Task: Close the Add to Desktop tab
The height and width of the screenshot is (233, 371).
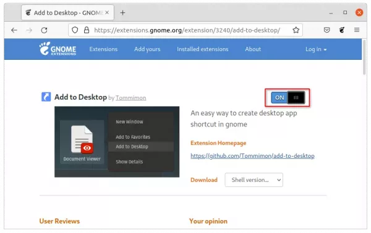Action: click(107, 12)
